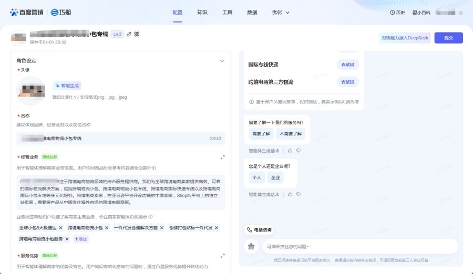Screen dimensions: 473x274
Task: Choose the 企业 quick reply option
Action: (275, 177)
